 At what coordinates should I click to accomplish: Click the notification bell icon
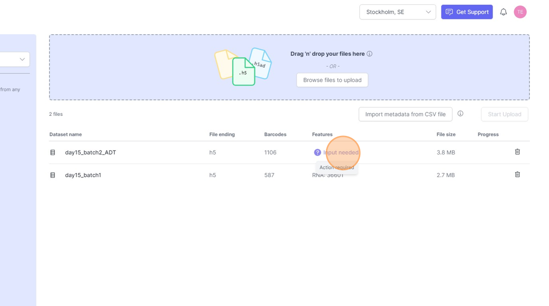click(x=503, y=12)
